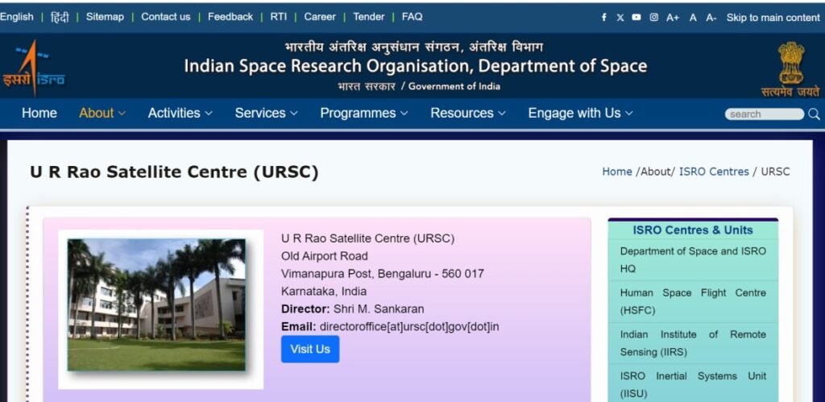Decrease font size with A-
Image resolution: width=825 pixels, height=402 pixels.
711,18
